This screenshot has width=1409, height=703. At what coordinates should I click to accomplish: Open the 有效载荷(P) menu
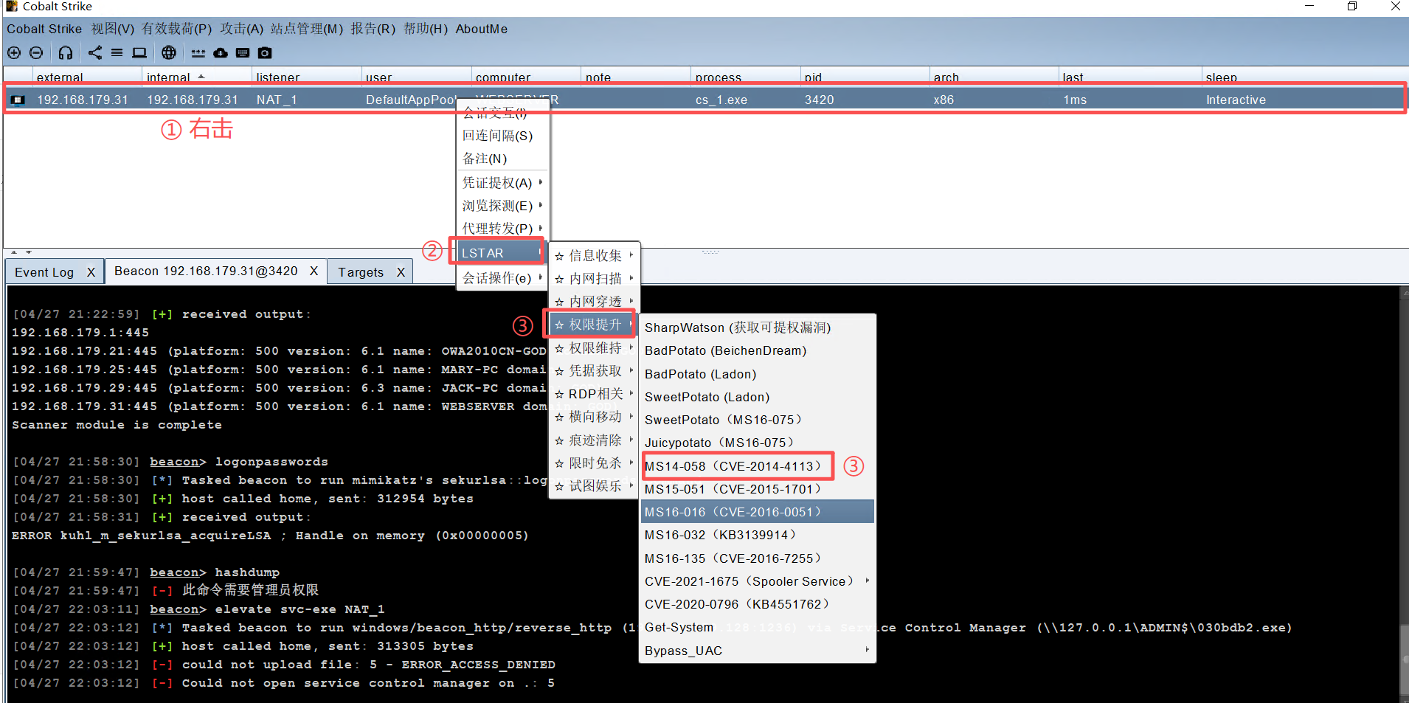click(x=176, y=29)
